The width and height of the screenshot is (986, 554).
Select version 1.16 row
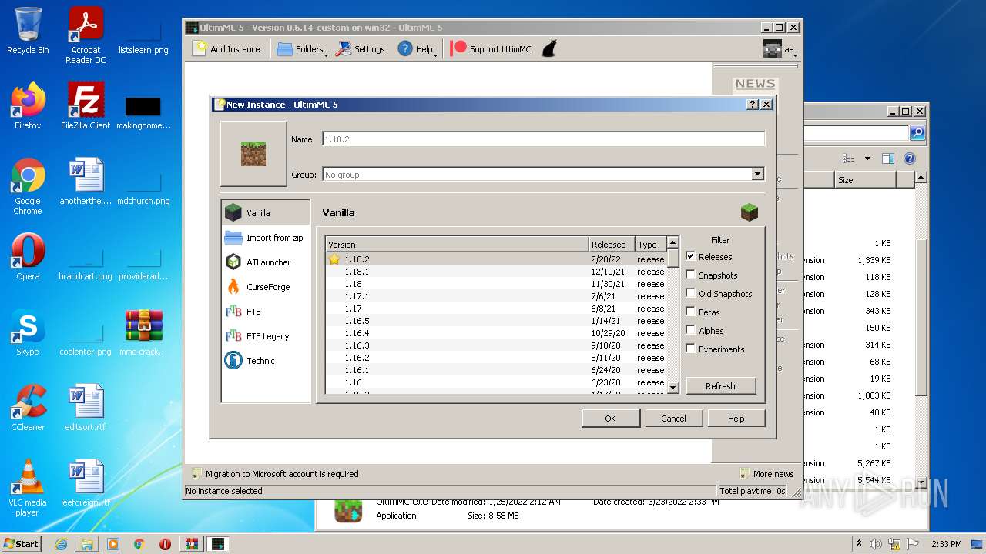pyautogui.click(x=496, y=382)
